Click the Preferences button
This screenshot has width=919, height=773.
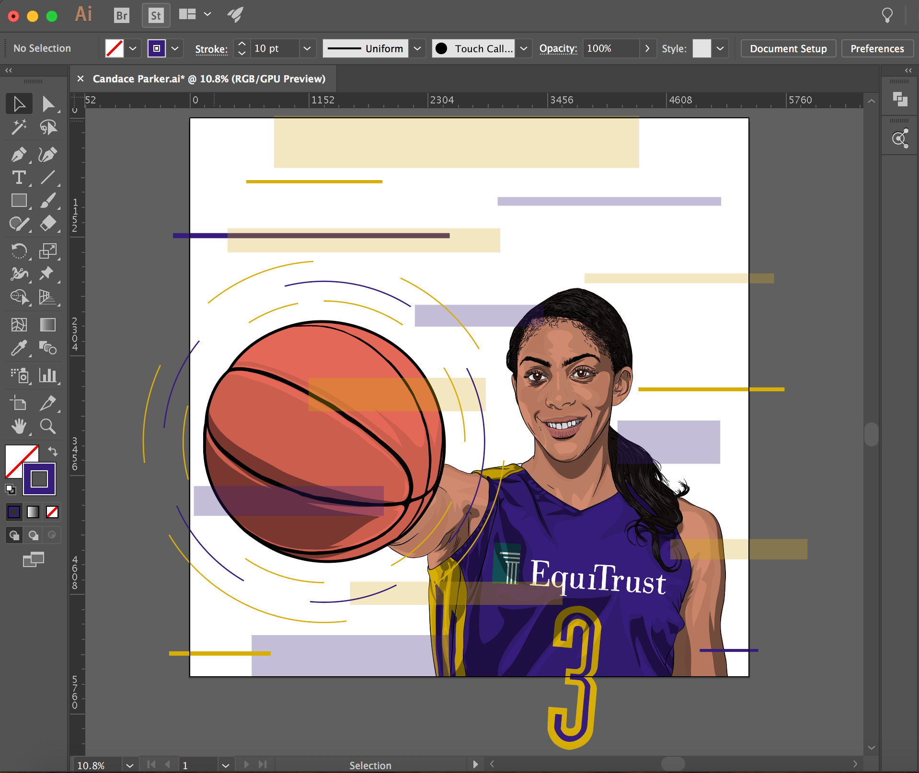877,48
